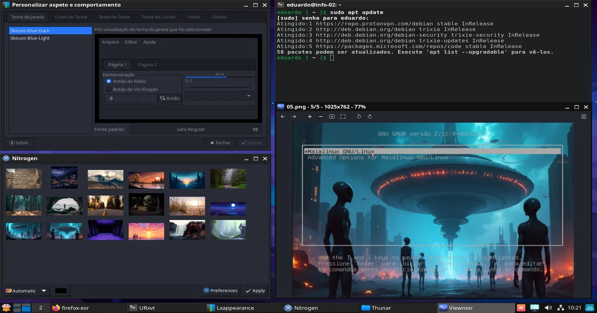
Task: Fit image to window in Viewnior
Action: coord(343,116)
